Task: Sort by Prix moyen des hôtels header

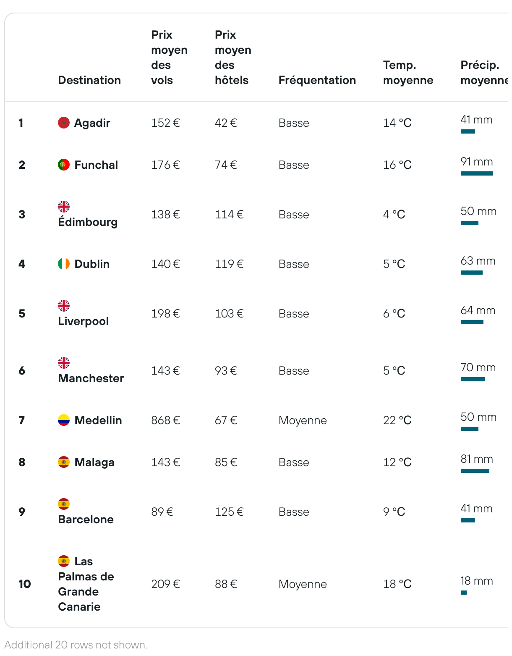Action: [x=233, y=58]
